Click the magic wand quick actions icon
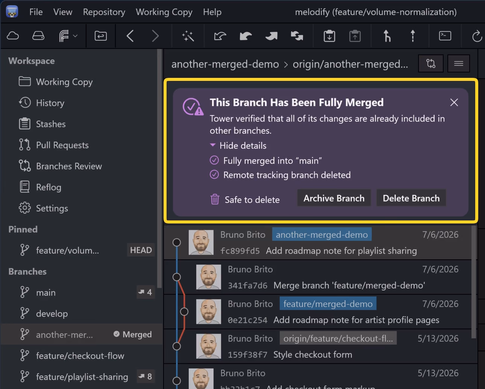 188,36
